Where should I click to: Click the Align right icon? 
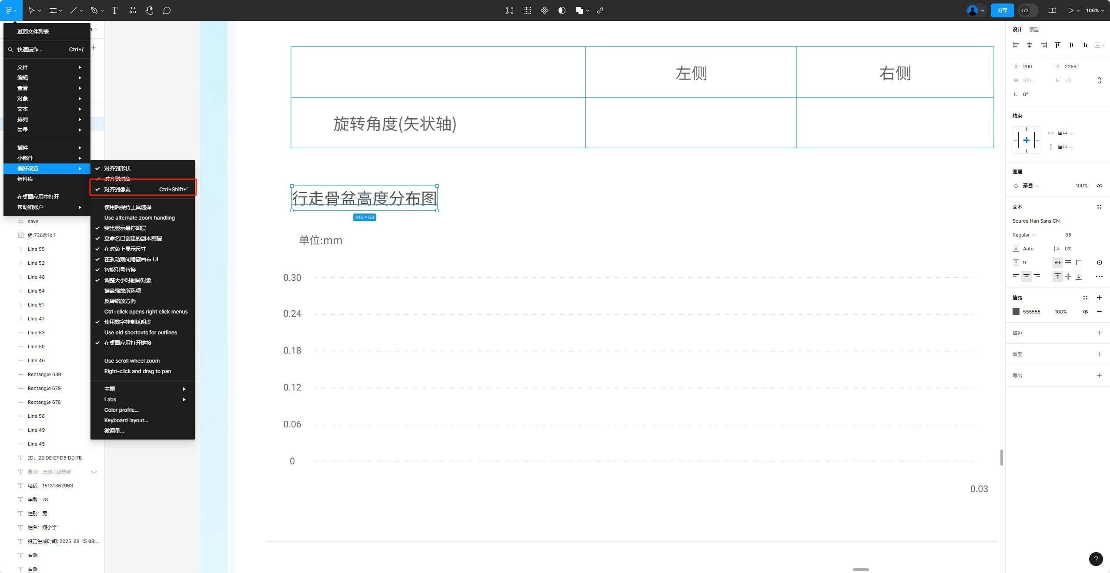coord(1044,45)
